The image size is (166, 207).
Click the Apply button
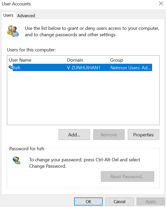click(x=151, y=201)
